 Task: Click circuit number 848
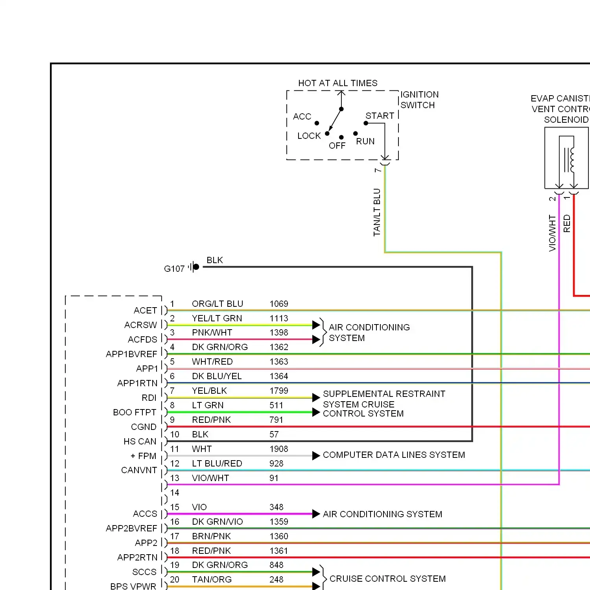point(276,565)
